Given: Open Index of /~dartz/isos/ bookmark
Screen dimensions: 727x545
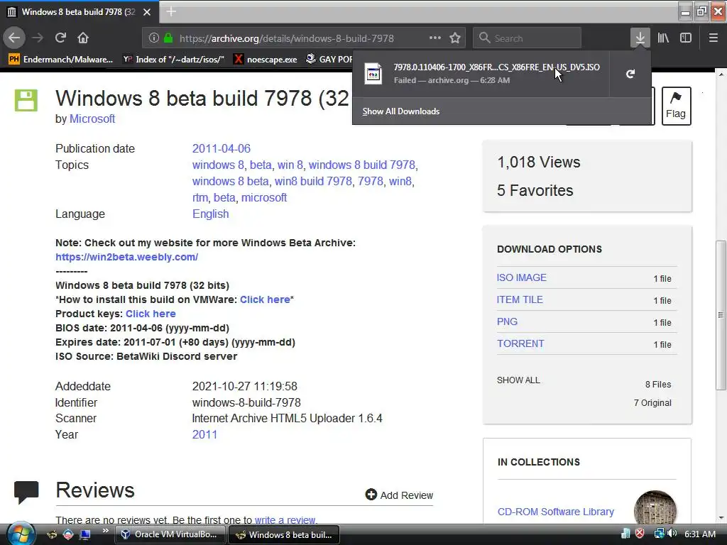Looking at the screenshot, I should 173,59.
